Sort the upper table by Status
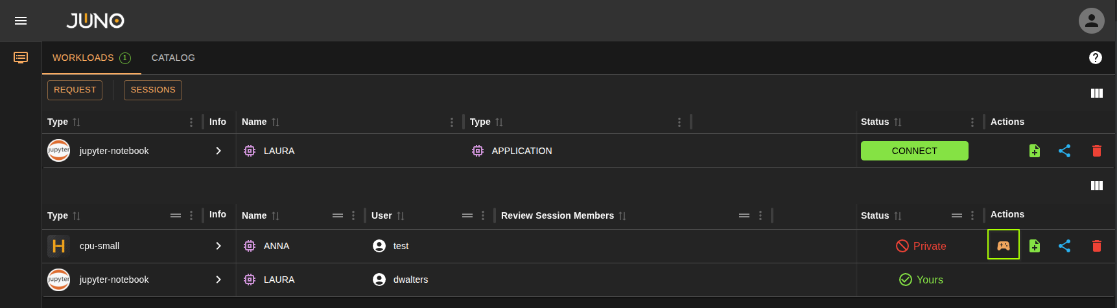Screen dimensions: 1117x308 (x=898, y=122)
